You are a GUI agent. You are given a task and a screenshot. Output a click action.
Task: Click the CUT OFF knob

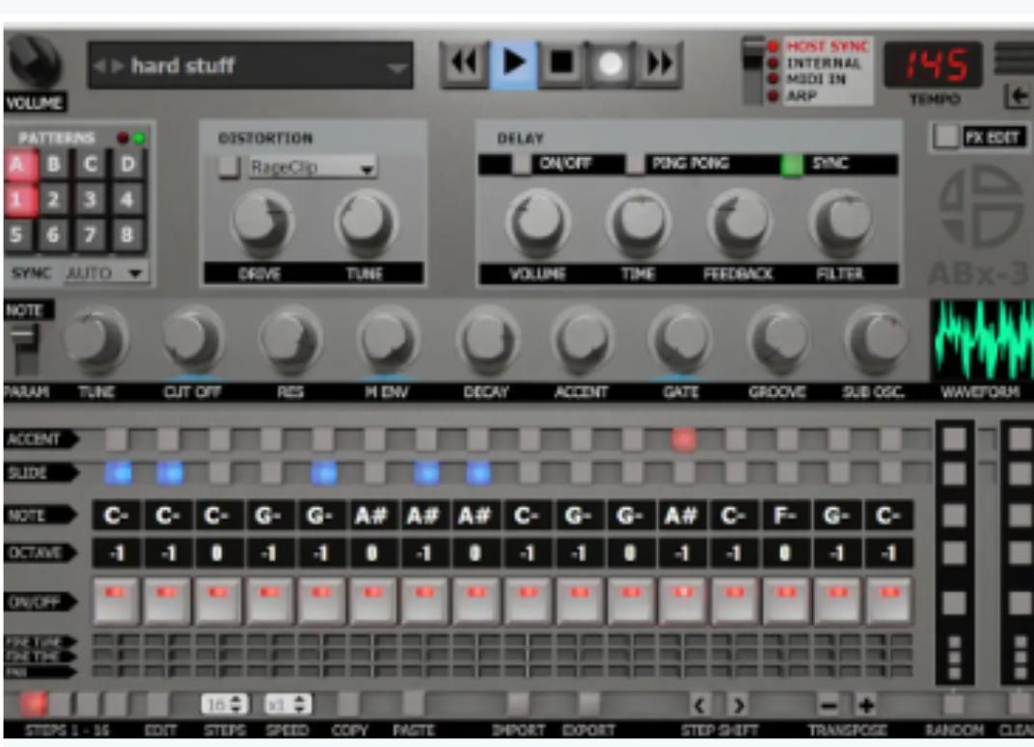point(193,340)
